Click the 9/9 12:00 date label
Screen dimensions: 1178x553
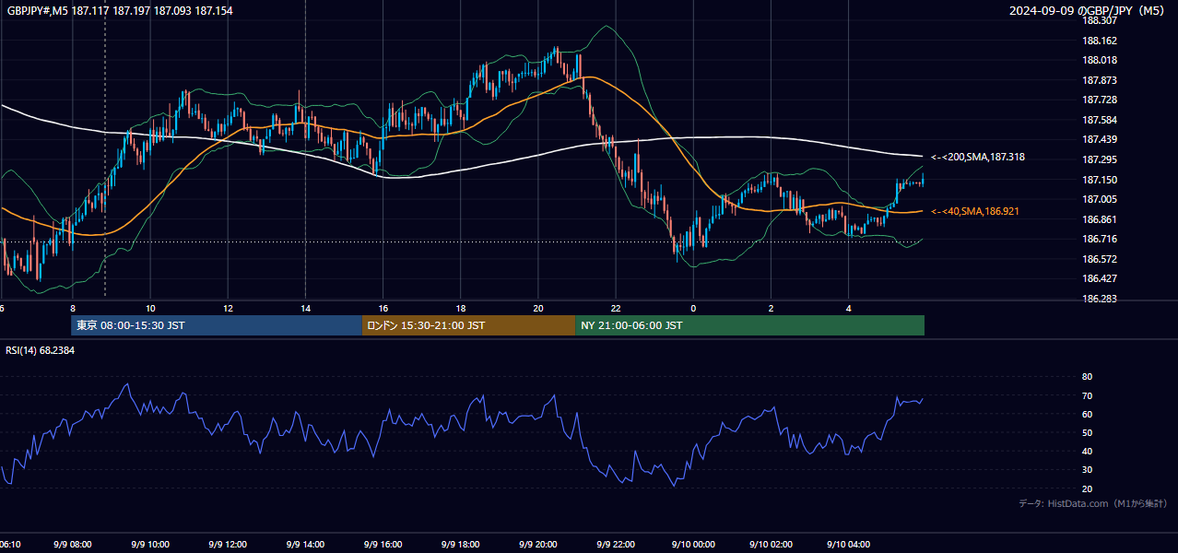pyautogui.click(x=228, y=545)
